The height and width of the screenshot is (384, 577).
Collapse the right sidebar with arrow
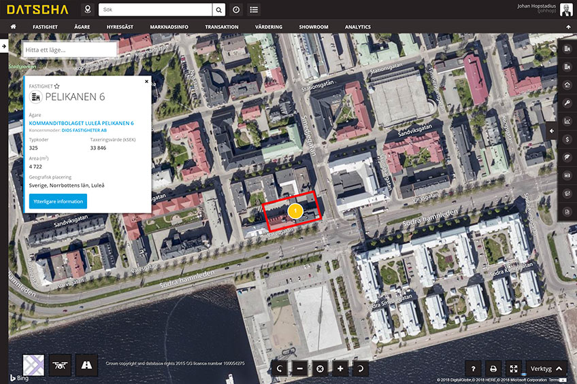pyautogui.click(x=552, y=130)
